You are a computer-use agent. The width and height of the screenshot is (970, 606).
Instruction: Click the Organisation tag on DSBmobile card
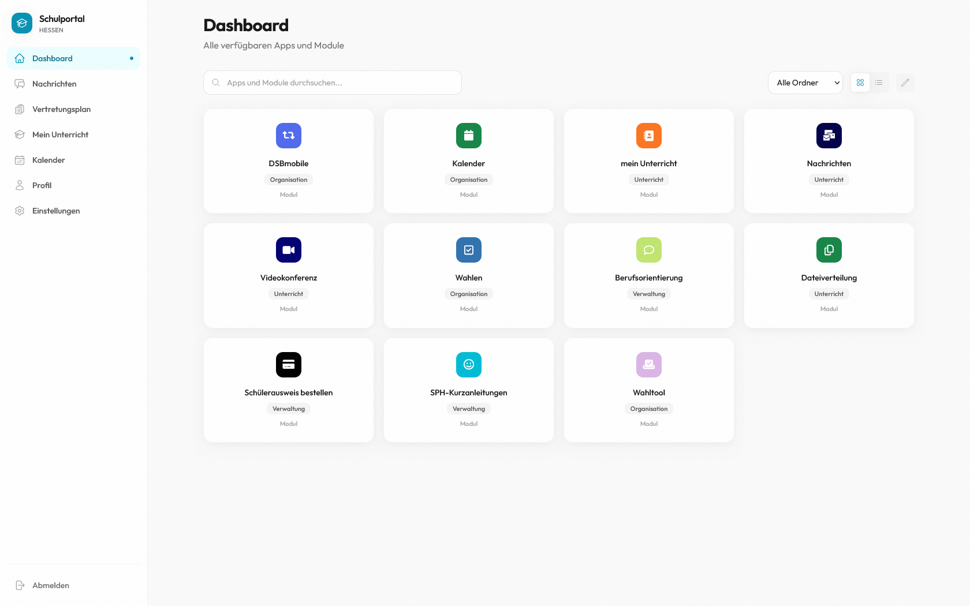[289, 179]
